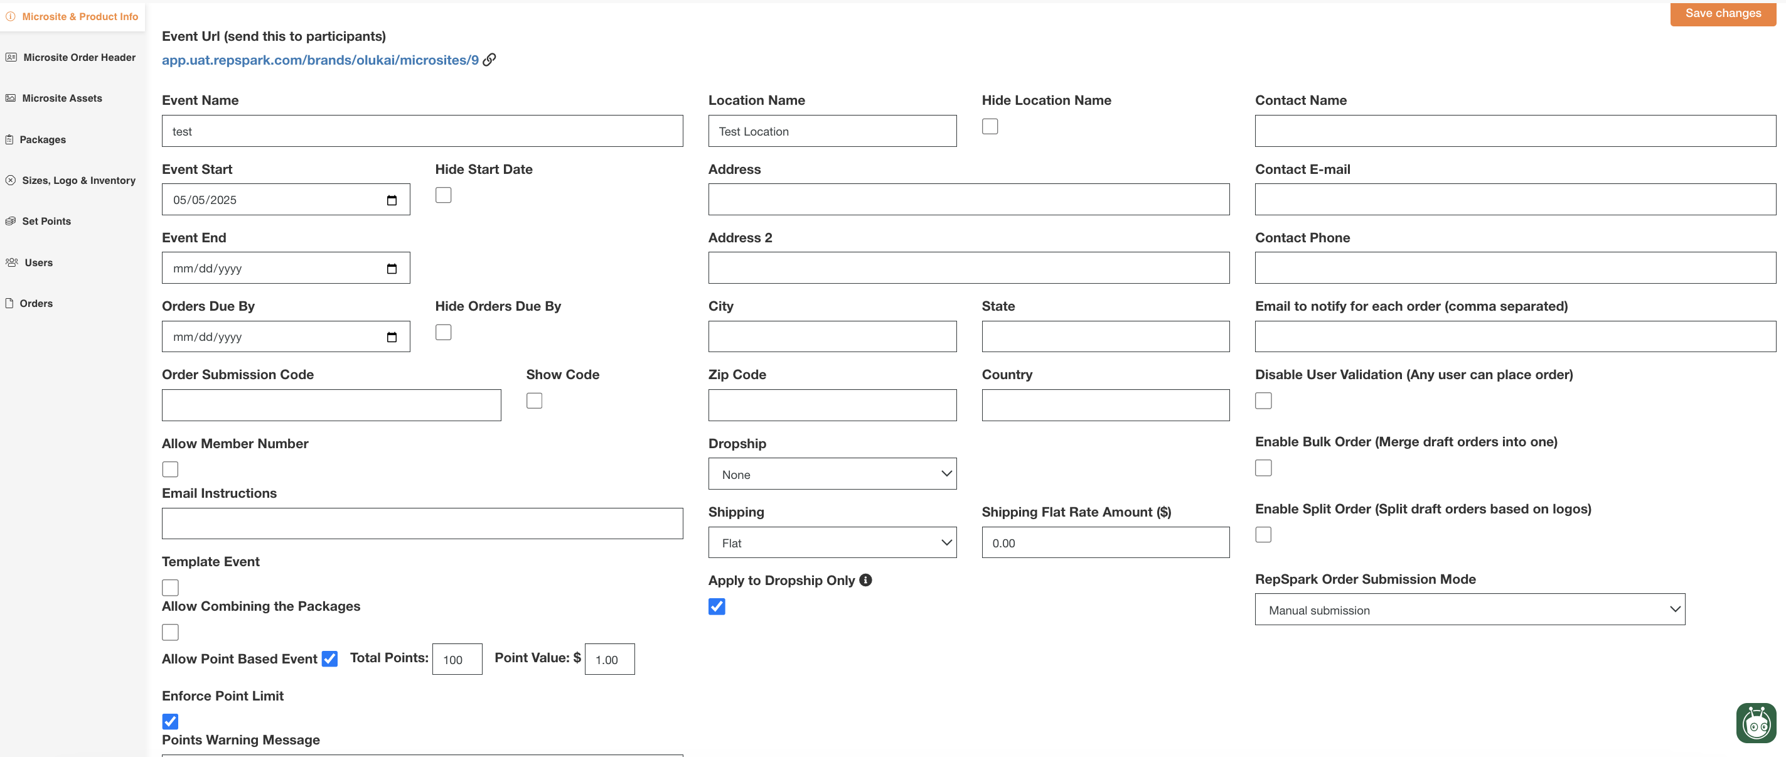The width and height of the screenshot is (1786, 757).
Task: Click the Order Submission Code field
Action: (x=331, y=405)
